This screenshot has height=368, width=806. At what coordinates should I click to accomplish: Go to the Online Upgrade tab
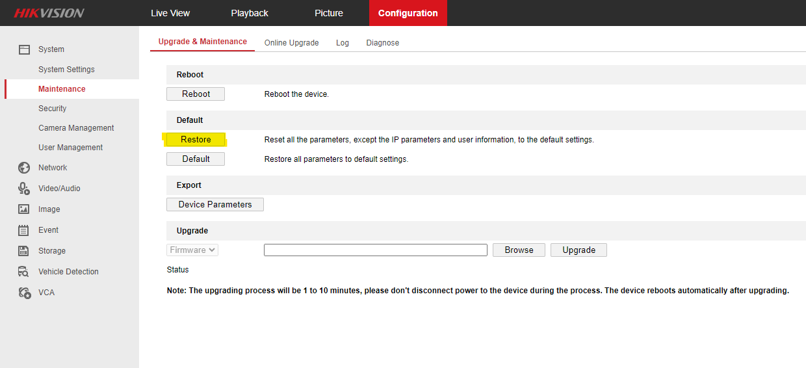[x=291, y=43]
